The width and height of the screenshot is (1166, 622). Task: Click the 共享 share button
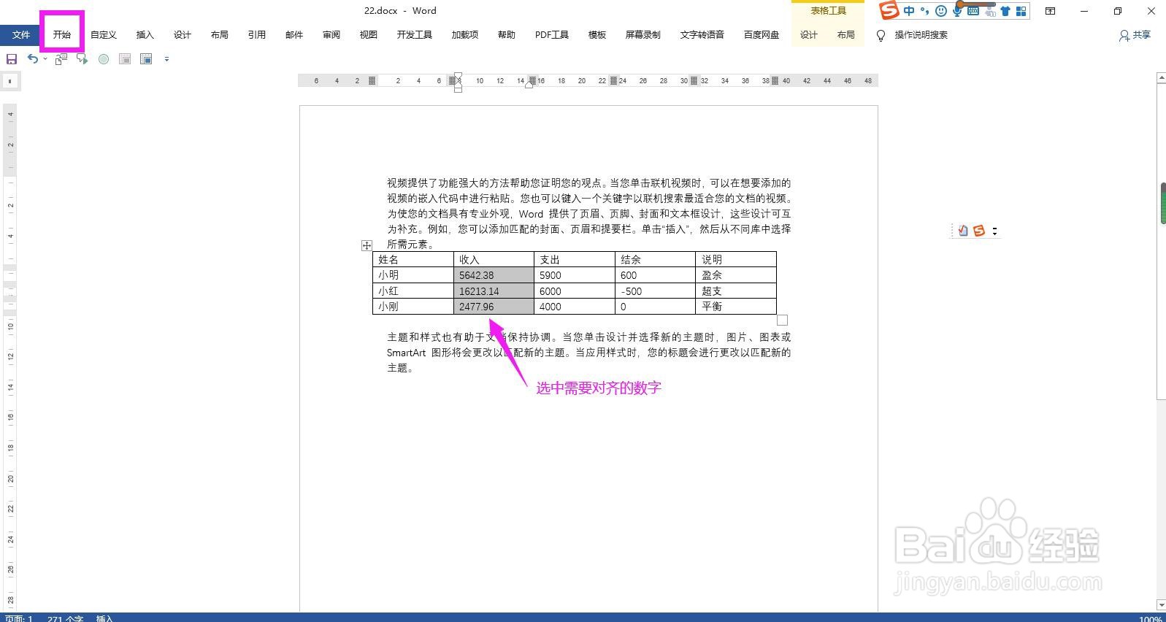[x=1135, y=35]
